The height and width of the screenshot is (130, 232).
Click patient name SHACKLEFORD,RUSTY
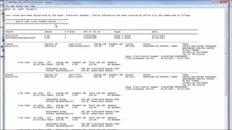click(x=79, y=46)
